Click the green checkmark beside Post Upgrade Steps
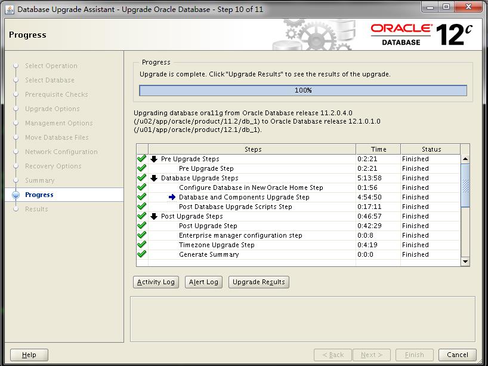Viewport: 488px width, 366px height. click(x=142, y=216)
